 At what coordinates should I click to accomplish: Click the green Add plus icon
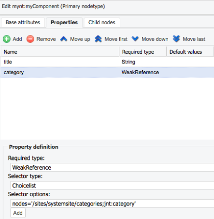point(7,39)
